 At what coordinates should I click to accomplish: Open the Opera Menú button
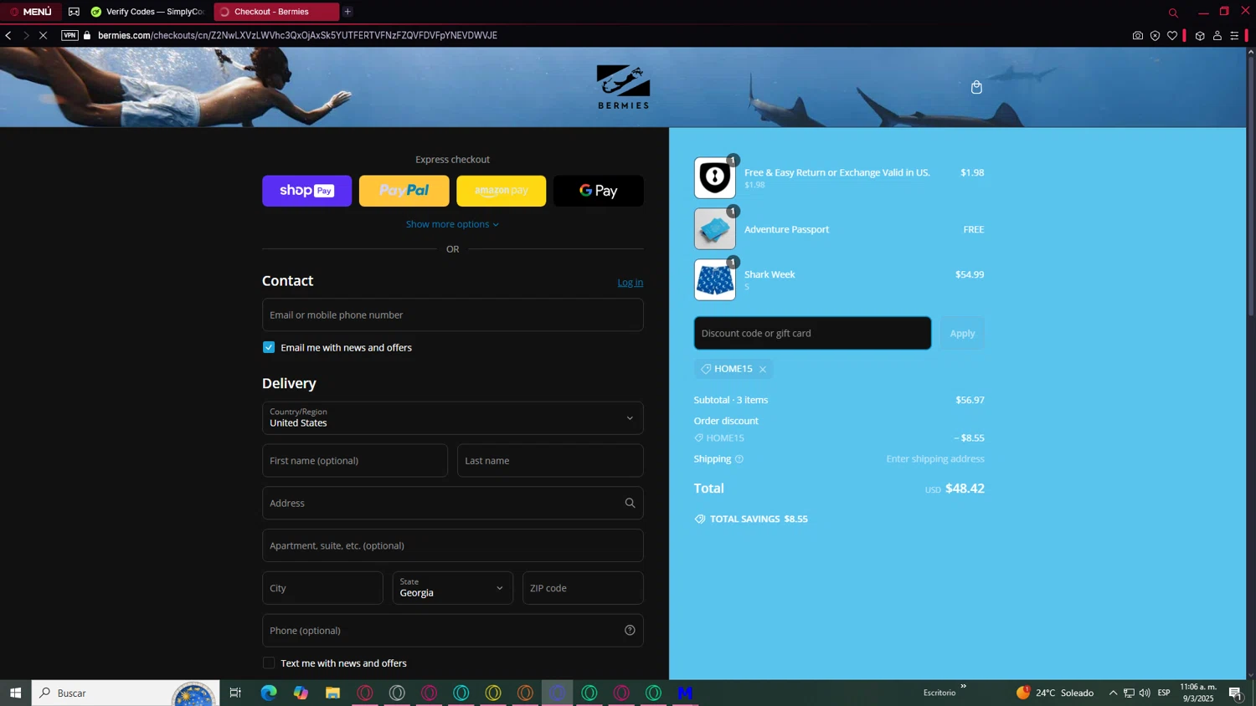31,12
